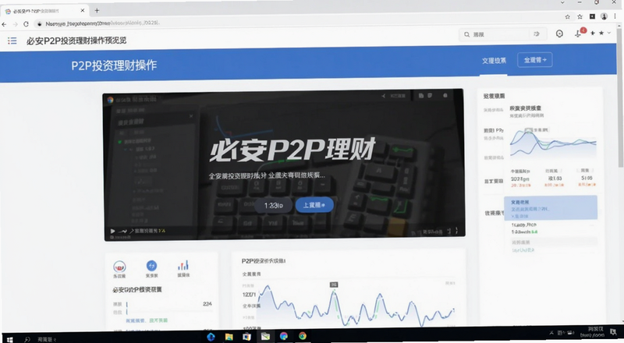Toggle fullscreen at the video's bottom right
Image resolution: width=624 pixels, height=343 pixels.
click(456, 231)
